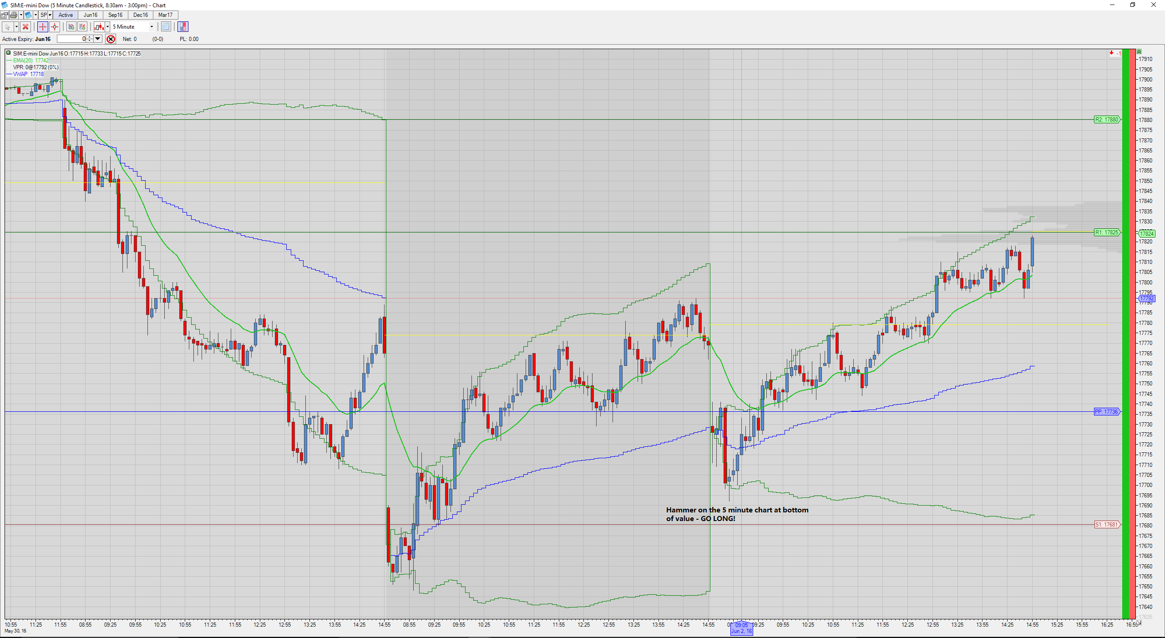Switch to the Mar17 contract tab
The width and height of the screenshot is (1165, 638).
point(166,15)
